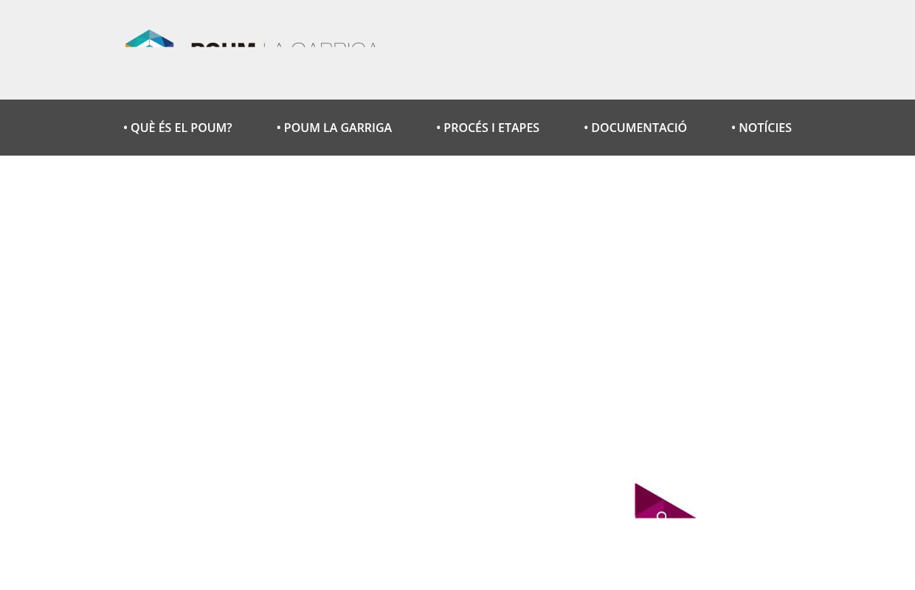Click the bullet before Notícies
This screenshot has height=590, width=915.
coord(733,128)
